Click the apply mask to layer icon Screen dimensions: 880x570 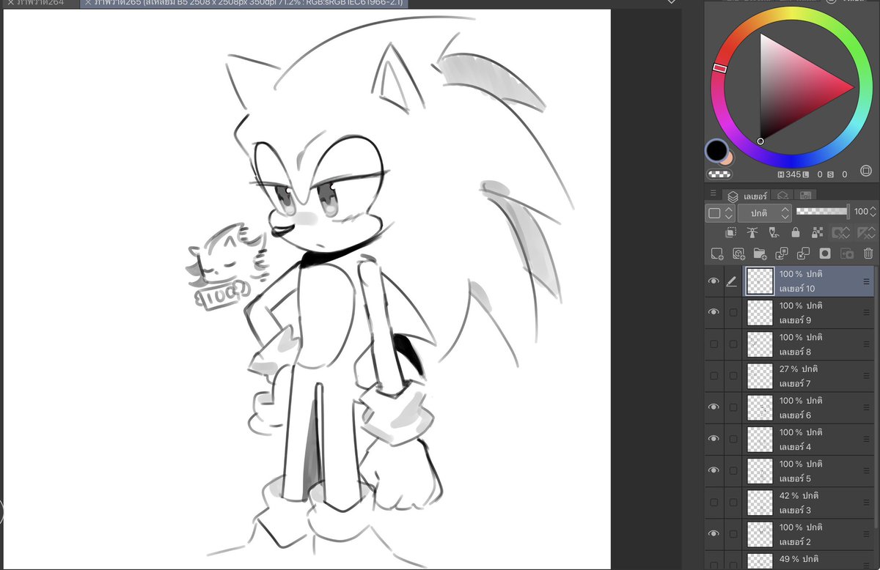click(847, 253)
